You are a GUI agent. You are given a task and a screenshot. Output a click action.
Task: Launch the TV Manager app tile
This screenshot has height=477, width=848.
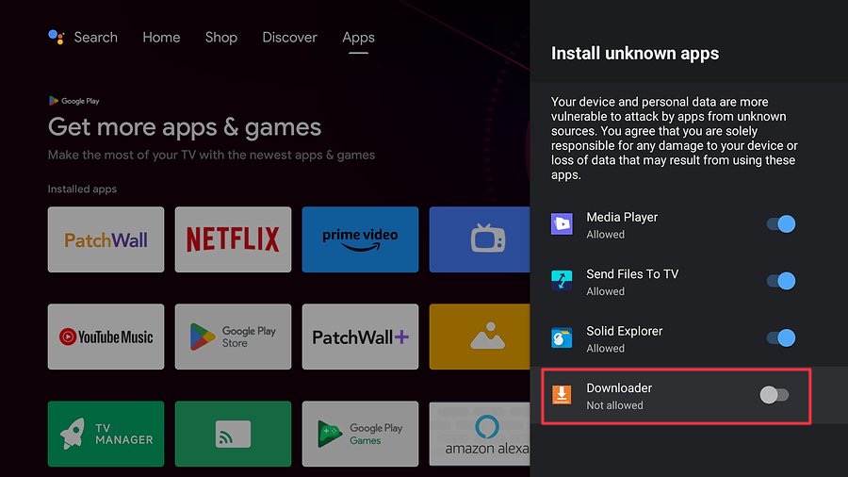pyautogui.click(x=106, y=434)
